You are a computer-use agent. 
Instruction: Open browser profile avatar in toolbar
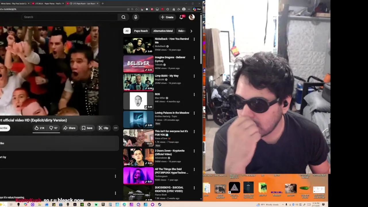point(184,9)
